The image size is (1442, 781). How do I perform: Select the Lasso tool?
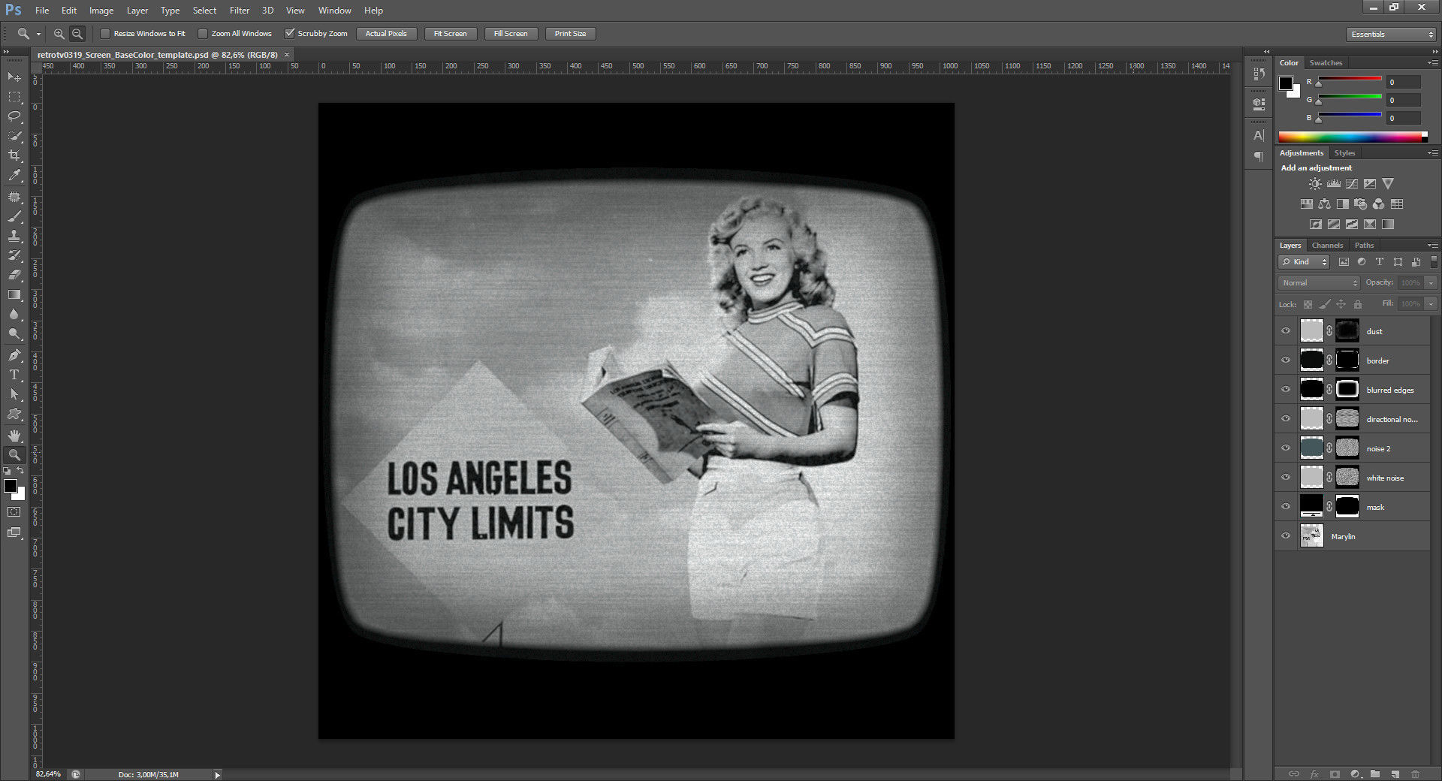[14, 116]
